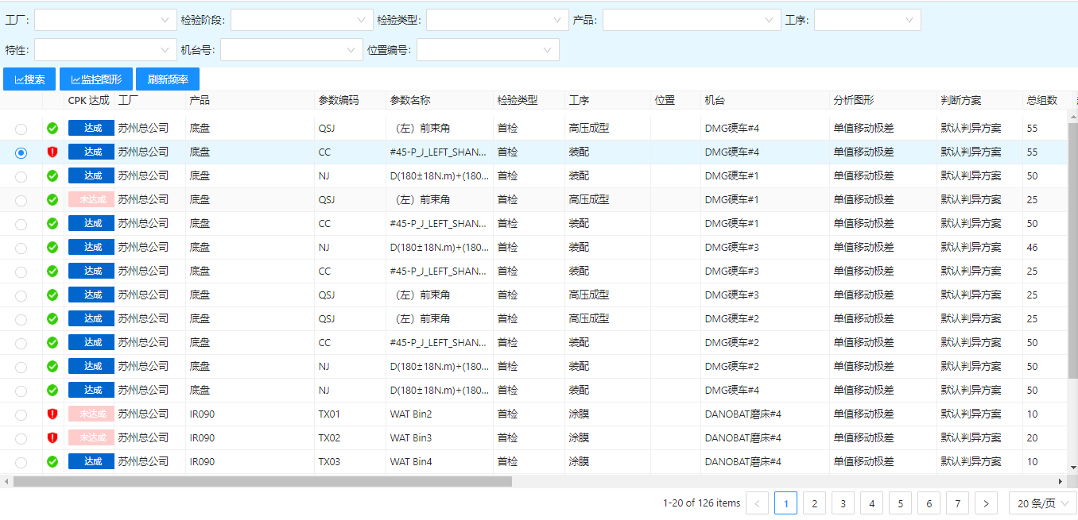The height and width of the screenshot is (520, 1078).
Task: Go to page 3 in pagination
Action: click(843, 503)
